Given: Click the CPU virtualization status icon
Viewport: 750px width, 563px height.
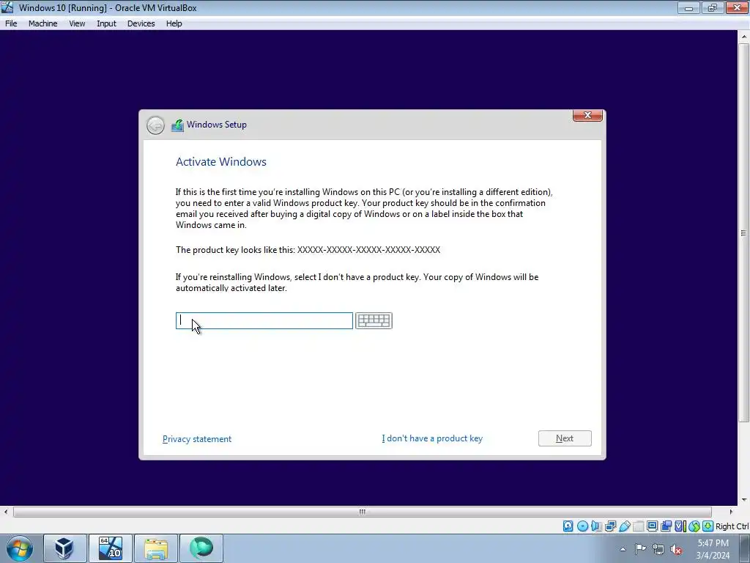Looking at the screenshot, I should tap(680, 526).
